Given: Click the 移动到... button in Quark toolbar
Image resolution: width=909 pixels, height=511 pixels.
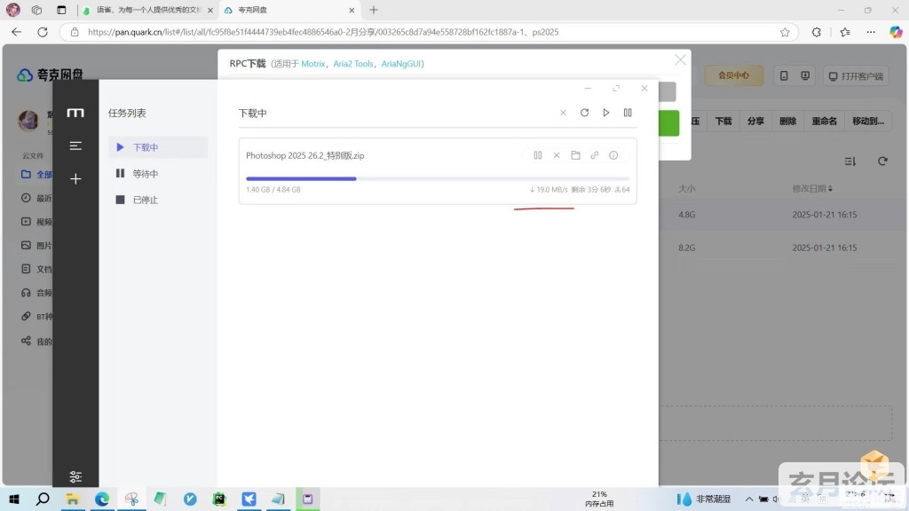Looking at the screenshot, I should [x=868, y=121].
